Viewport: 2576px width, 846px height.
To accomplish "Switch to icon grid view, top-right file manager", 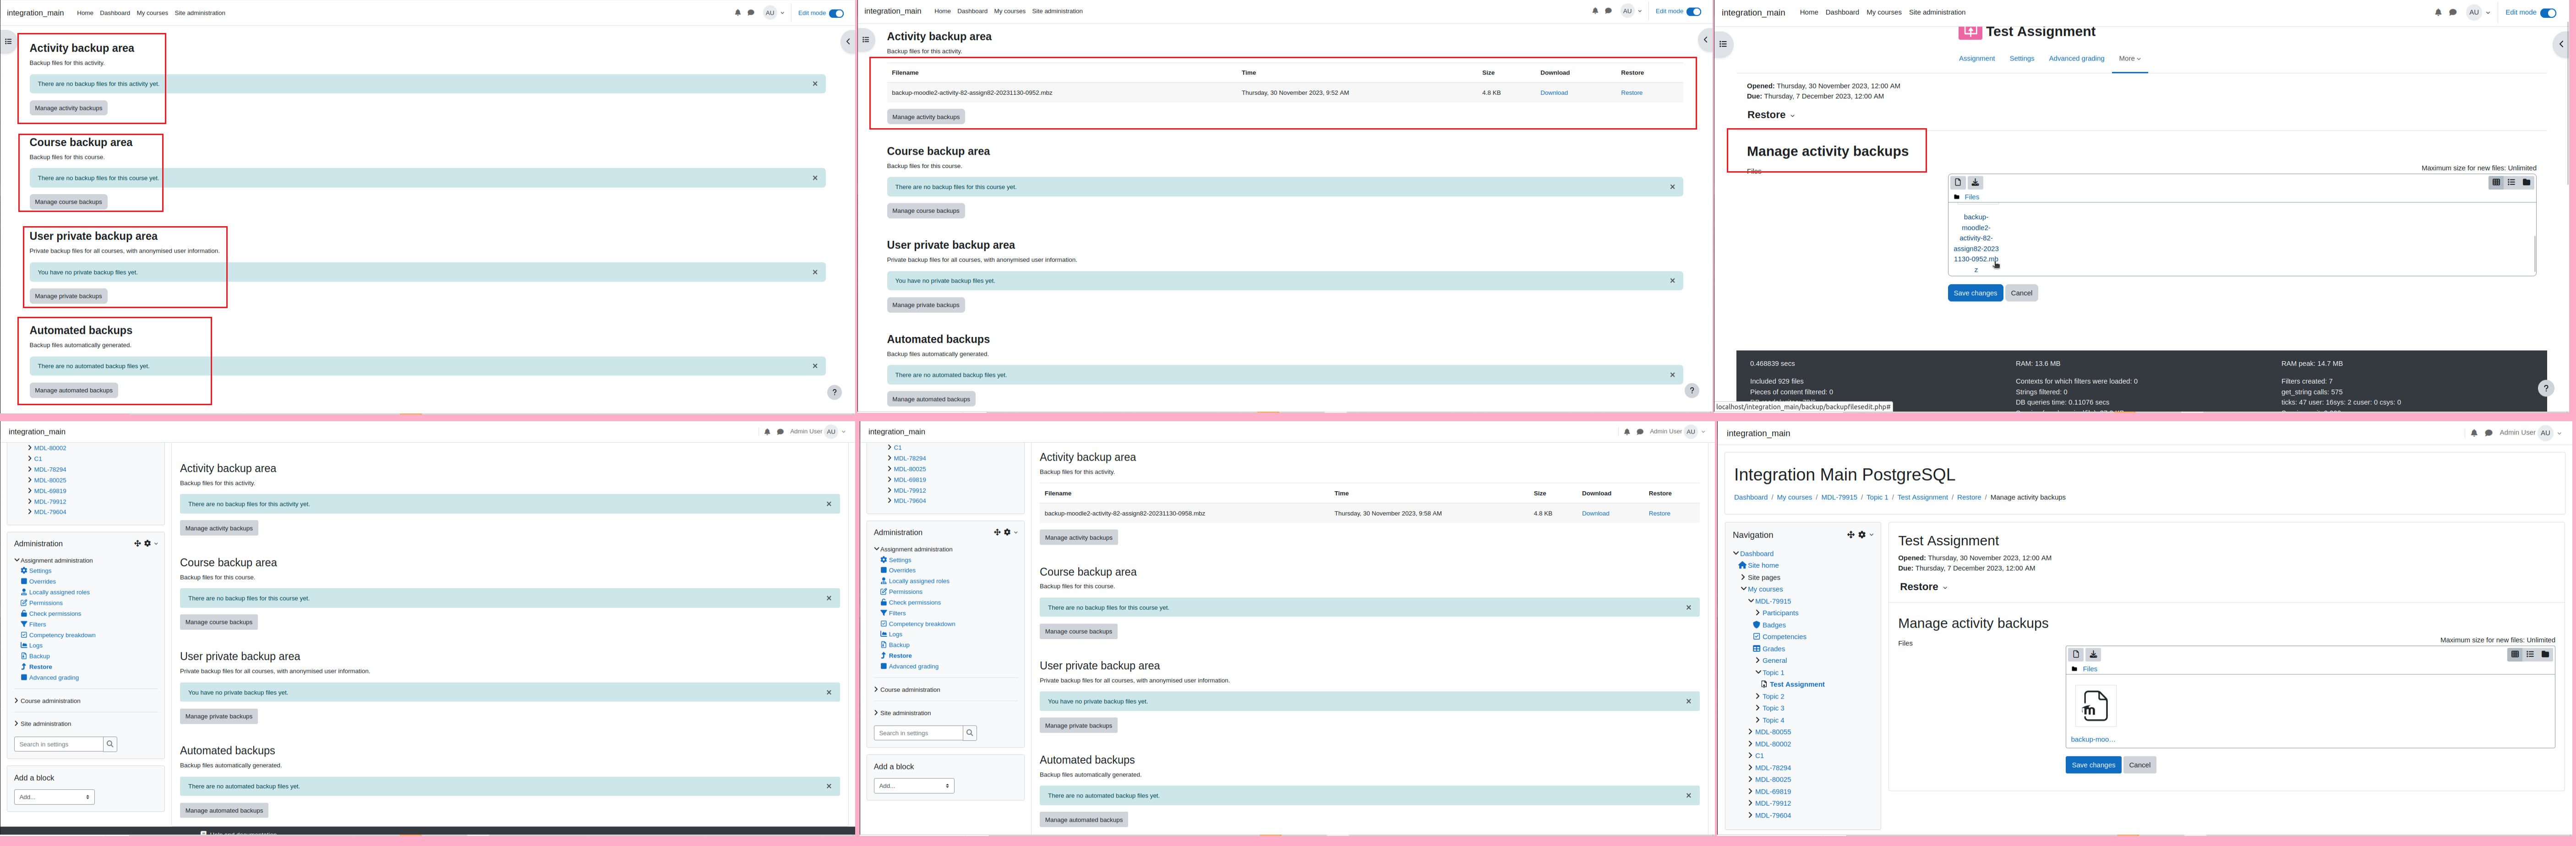I will 2496,183.
